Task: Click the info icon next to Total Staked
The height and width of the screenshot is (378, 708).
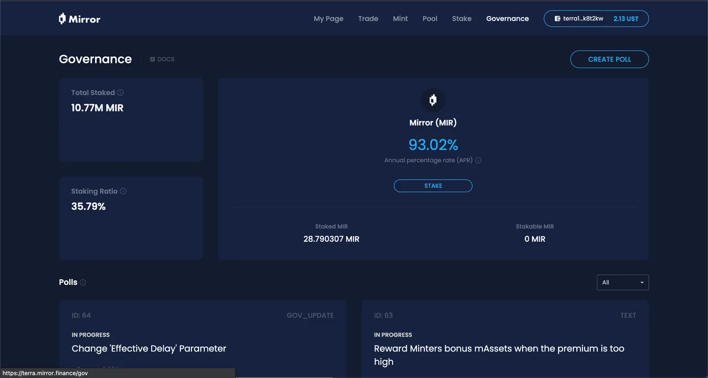Action: [x=121, y=93]
